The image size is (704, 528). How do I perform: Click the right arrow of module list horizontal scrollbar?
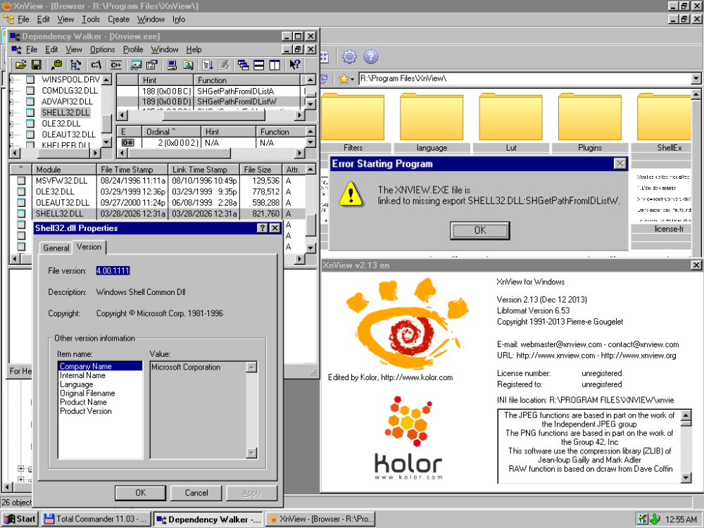[300, 258]
